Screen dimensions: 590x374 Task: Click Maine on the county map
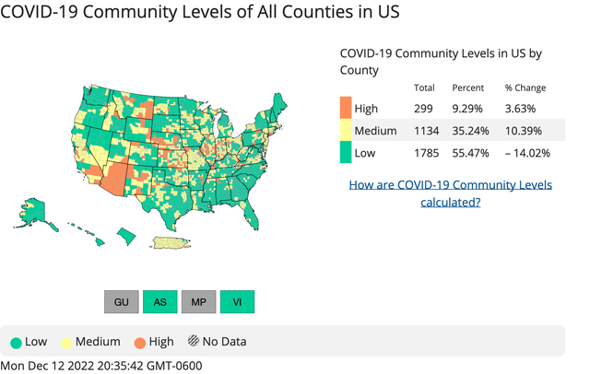click(x=277, y=102)
